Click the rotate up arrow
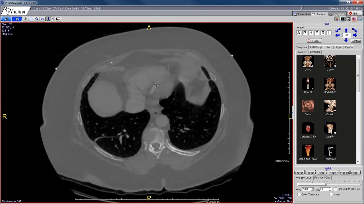This screenshot has height=204, width=364. pos(346,30)
